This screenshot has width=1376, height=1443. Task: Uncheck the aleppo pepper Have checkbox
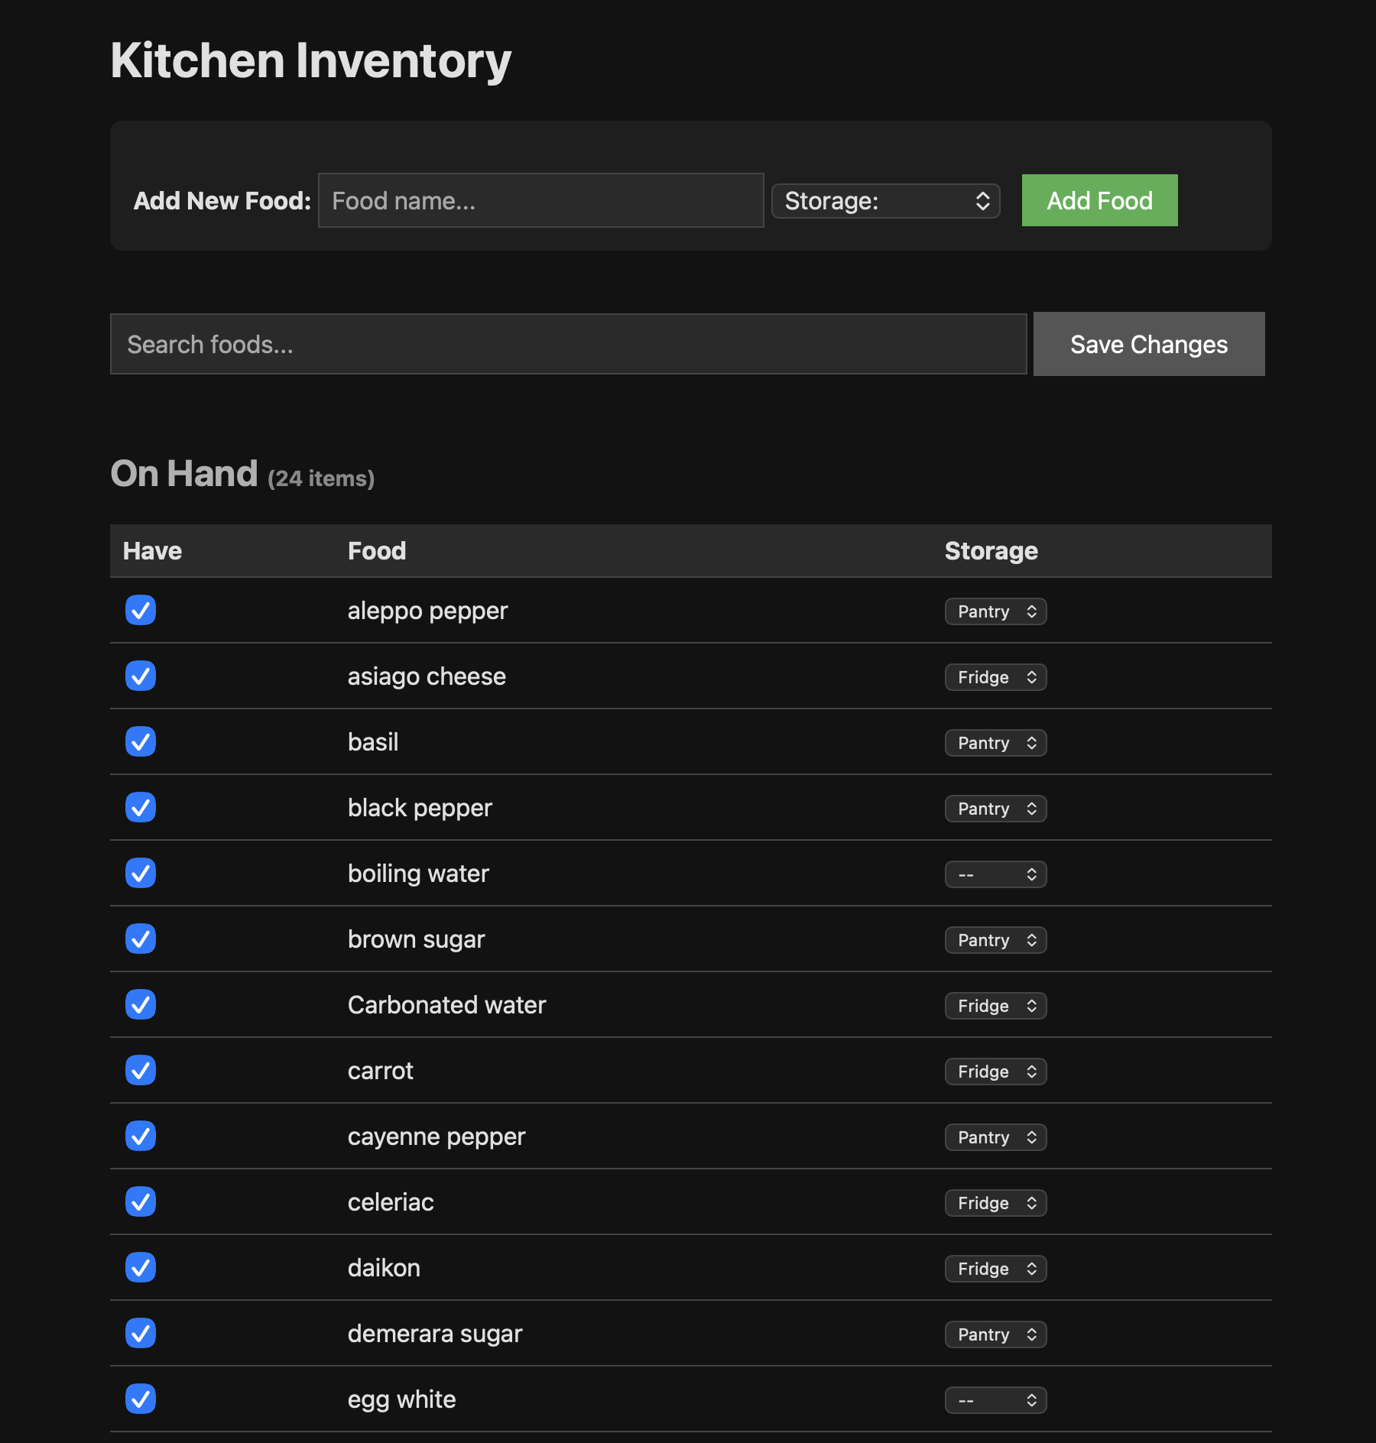pyautogui.click(x=140, y=610)
